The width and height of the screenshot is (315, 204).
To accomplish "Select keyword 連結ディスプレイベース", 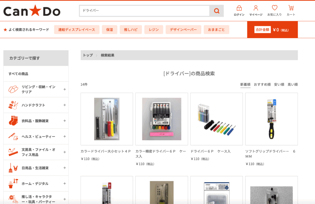I will (77, 30).
